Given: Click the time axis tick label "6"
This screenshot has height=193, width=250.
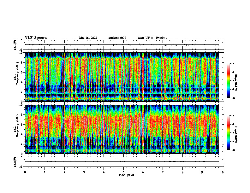Looking at the screenshot, I should pyautogui.click(x=143, y=172).
